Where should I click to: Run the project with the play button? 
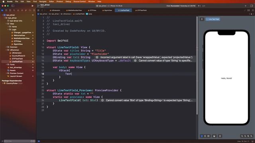33,6
